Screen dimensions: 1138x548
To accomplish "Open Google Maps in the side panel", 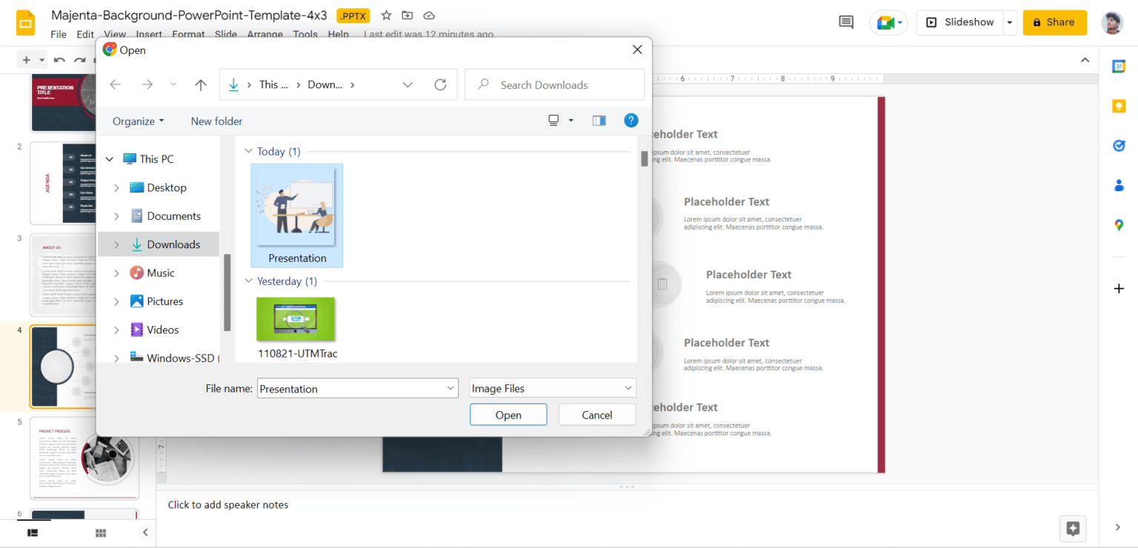I will click(x=1119, y=224).
